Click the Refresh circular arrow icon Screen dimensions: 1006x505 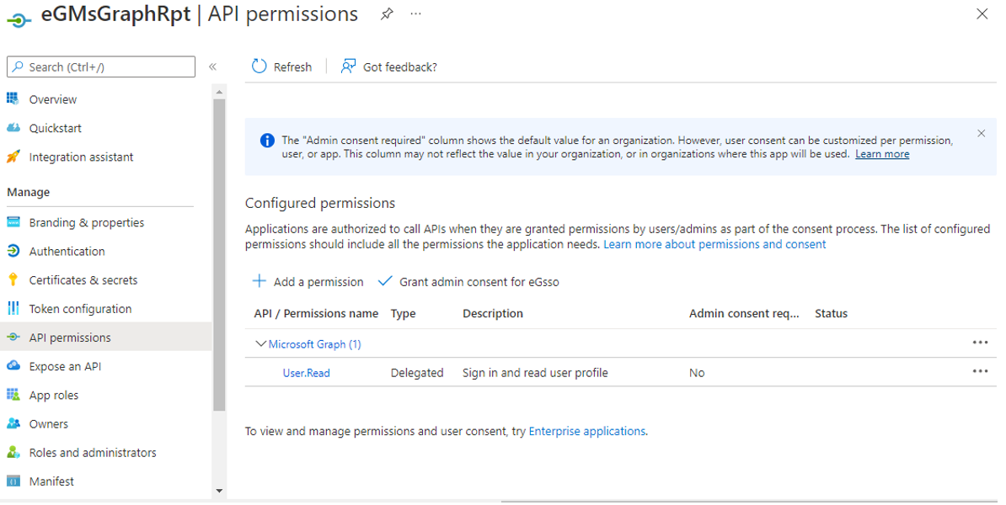[260, 66]
